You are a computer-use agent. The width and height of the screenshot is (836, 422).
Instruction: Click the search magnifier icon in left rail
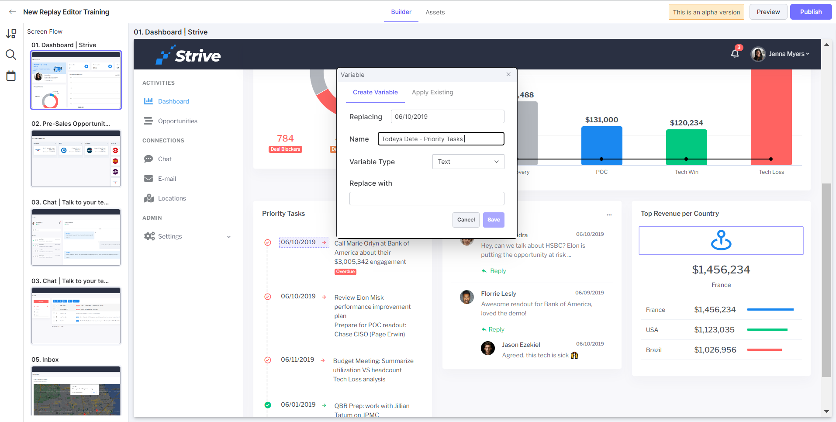click(11, 55)
